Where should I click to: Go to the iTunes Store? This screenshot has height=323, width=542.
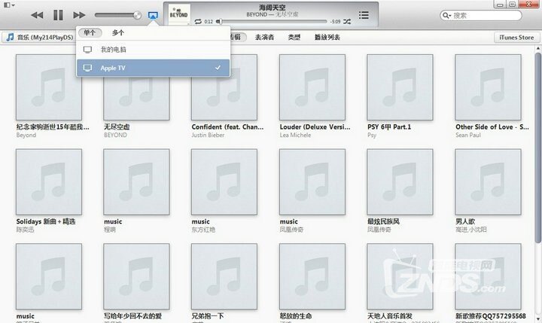click(516, 37)
